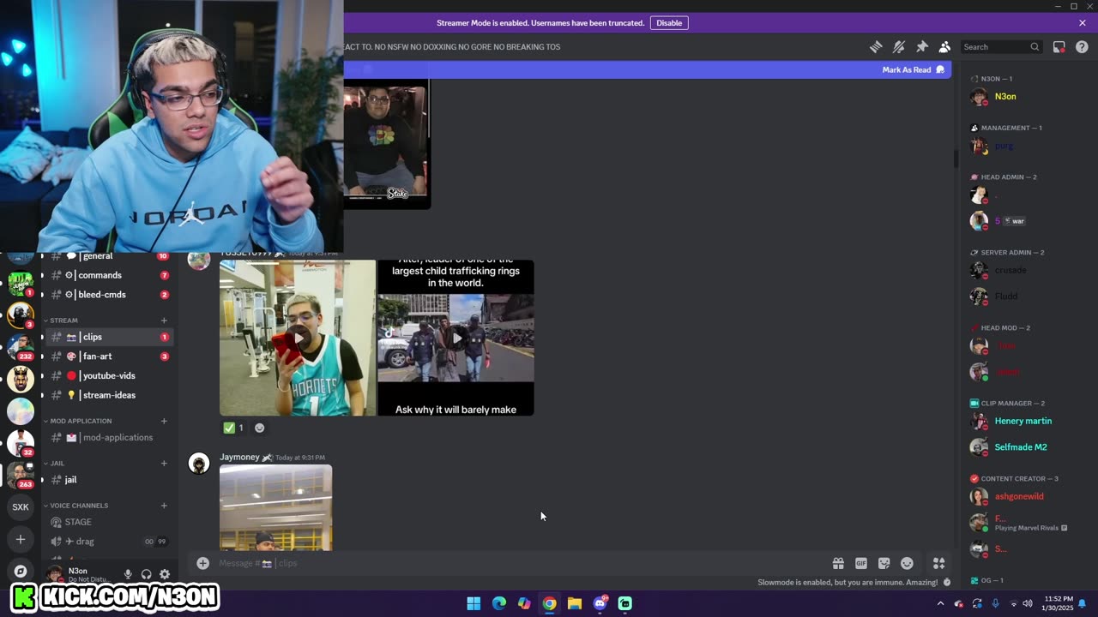This screenshot has width=1098, height=617.
Task: Create channel in STREAM category
Action: coord(164,320)
